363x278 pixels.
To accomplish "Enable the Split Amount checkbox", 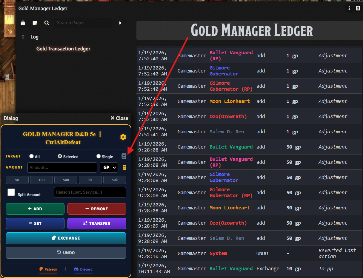I will point(11,192).
